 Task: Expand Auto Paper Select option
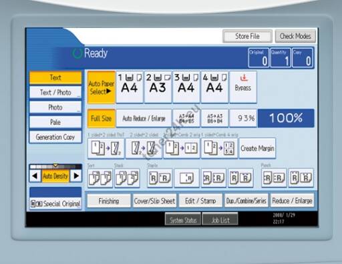coord(102,87)
